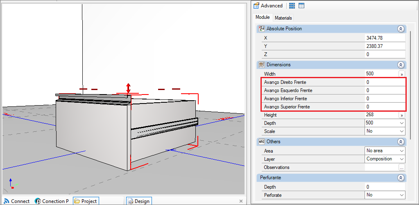This screenshot has height=205, width=419.
Task: Click the Absolute Position section icon
Action: (262, 29)
